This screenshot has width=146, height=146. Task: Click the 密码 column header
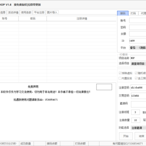click(32, 19)
